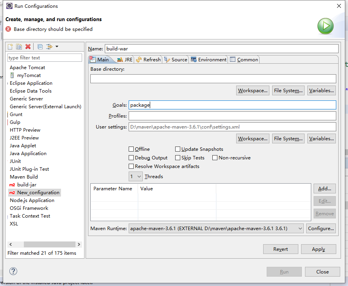Click the Value column header
This screenshot has height=286, width=348.
[147, 189]
